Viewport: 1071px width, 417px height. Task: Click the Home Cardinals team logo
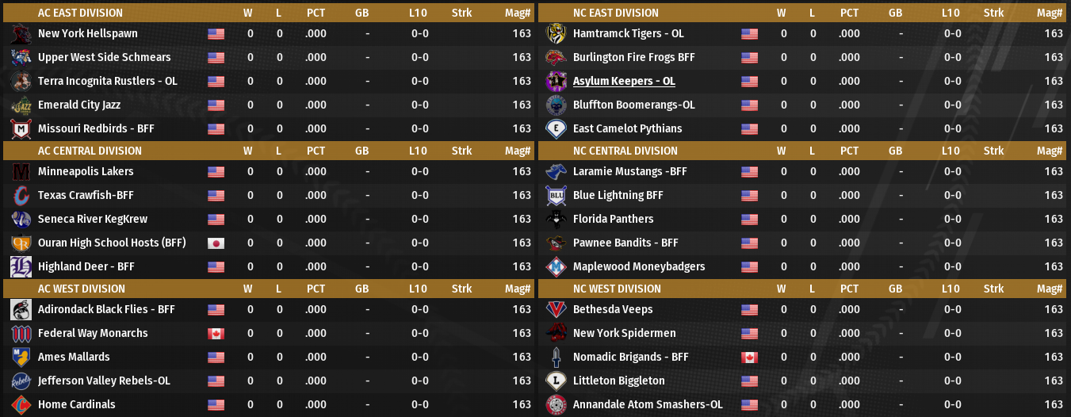coord(21,405)
